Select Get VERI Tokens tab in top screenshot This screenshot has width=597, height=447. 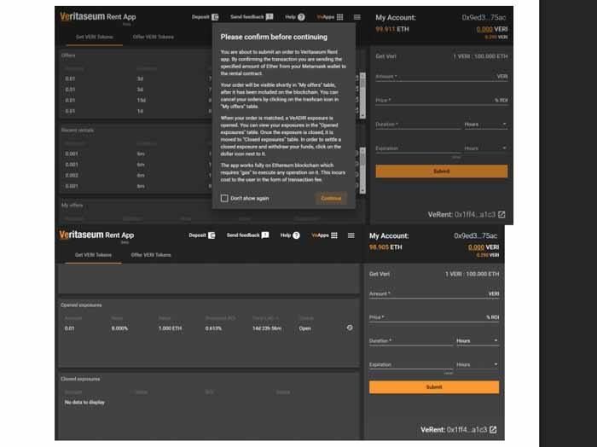click(95, 37)
